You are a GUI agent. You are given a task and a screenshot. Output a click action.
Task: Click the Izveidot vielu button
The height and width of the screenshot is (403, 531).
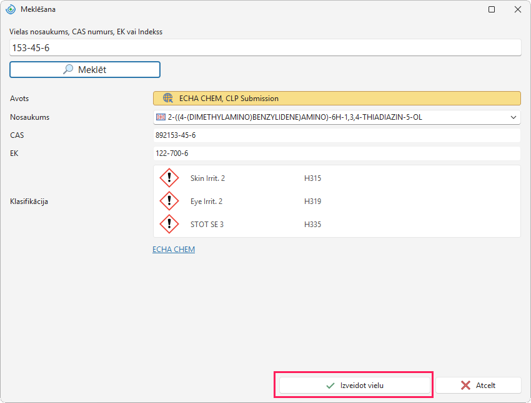tap(355, 385)
